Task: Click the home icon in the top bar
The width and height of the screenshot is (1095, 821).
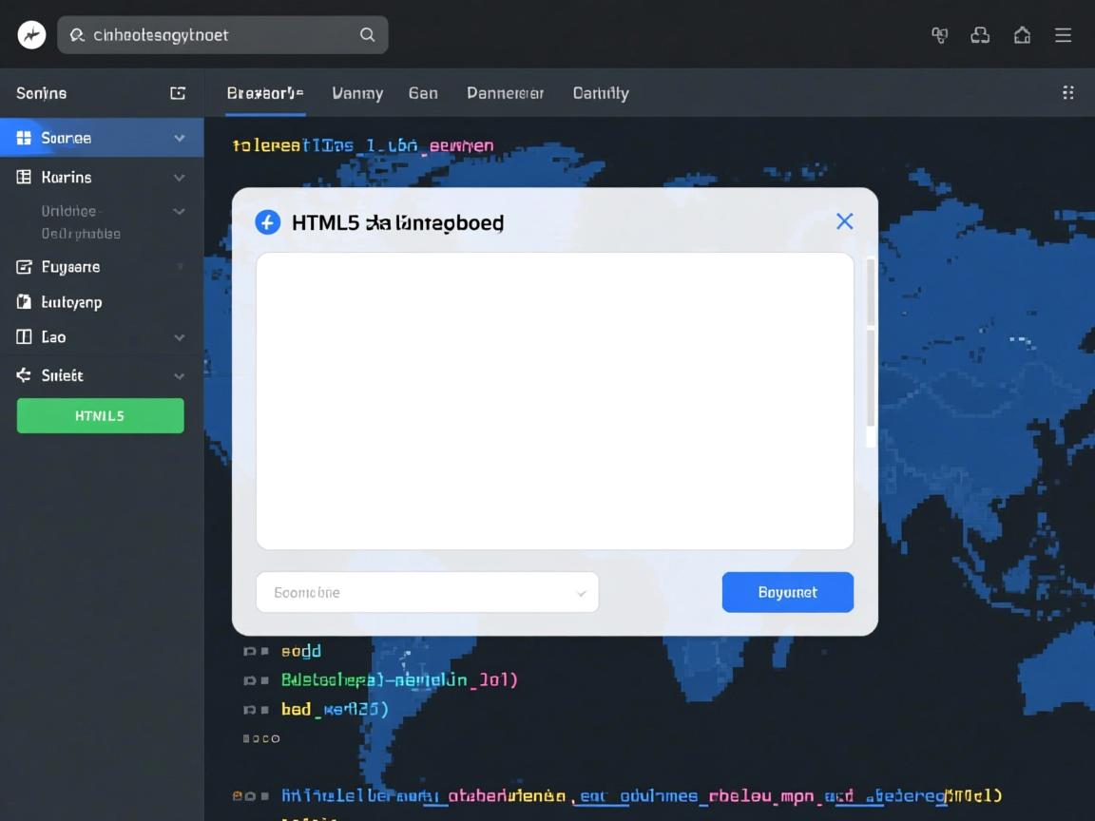Action: [x=1022, y=34]
